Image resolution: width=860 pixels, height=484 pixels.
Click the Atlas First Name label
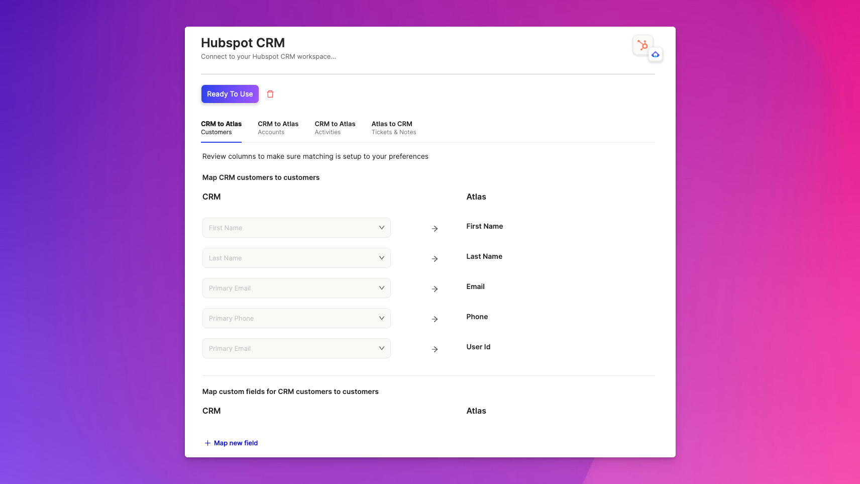point(484,226)
